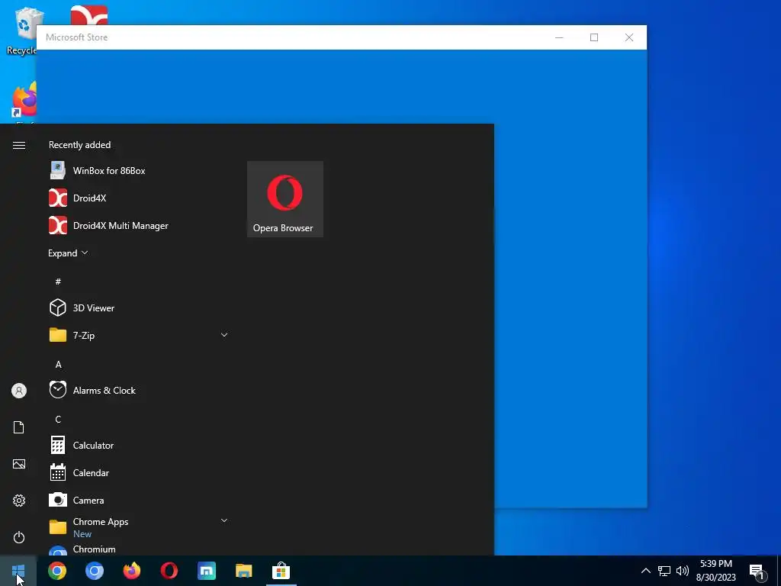Open WinBox for 86Box from Recently added
781x586 pixels.
coord(139,170)
